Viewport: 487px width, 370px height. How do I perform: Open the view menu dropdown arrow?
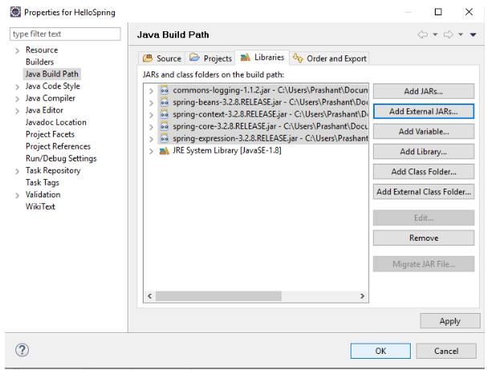coord(473,35)
